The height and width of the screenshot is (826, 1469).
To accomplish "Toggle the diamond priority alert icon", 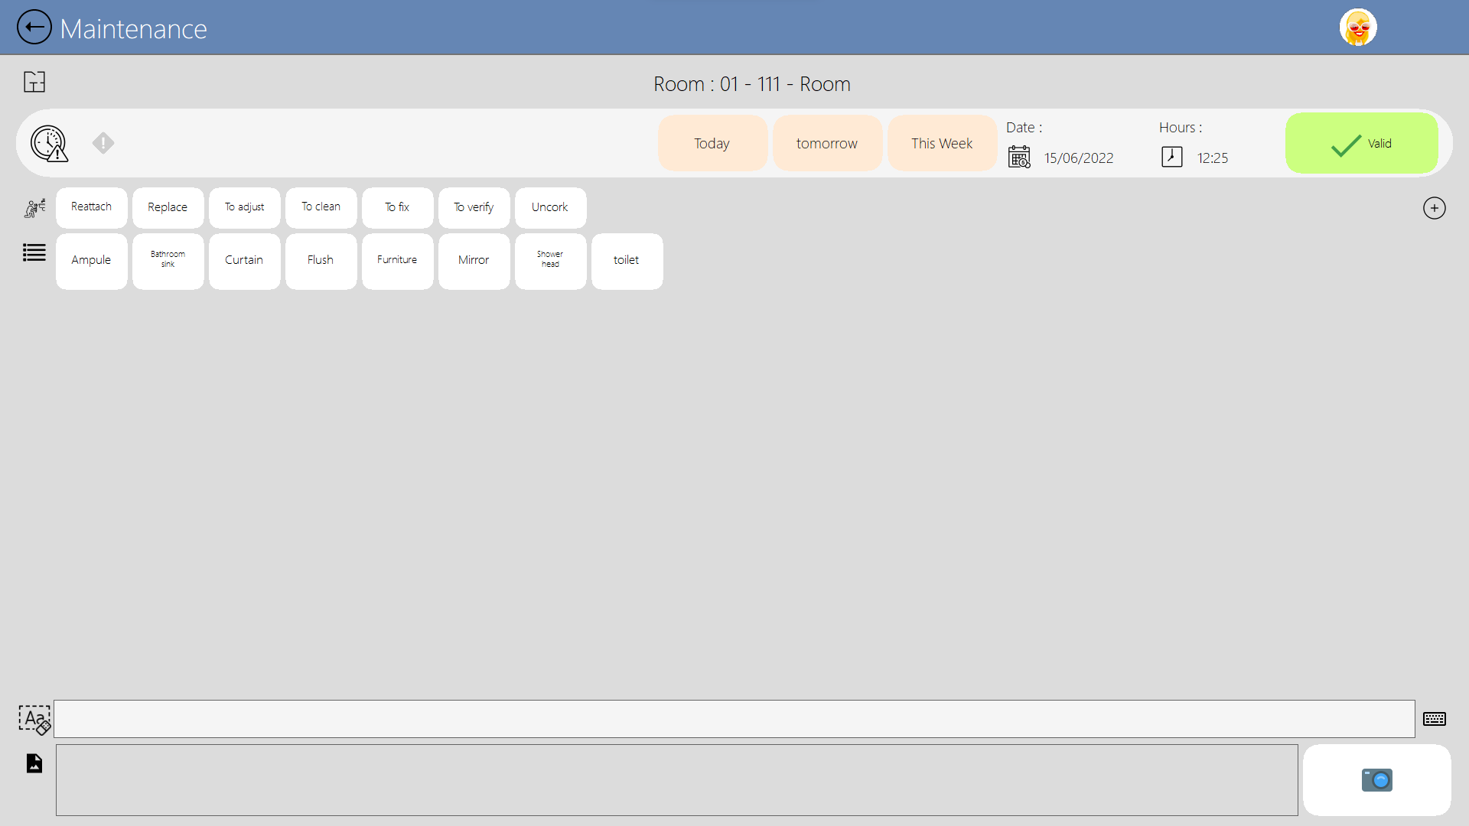I will click(x=103, y=143).
